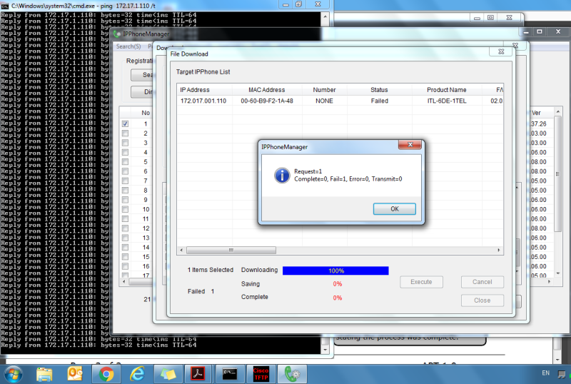Click the Downloading 100% progress bar
This screenshot has height=384, width=571.
335,271
